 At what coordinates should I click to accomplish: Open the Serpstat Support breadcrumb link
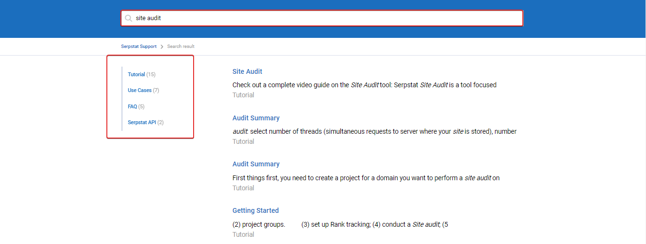(x=139, y=46)
